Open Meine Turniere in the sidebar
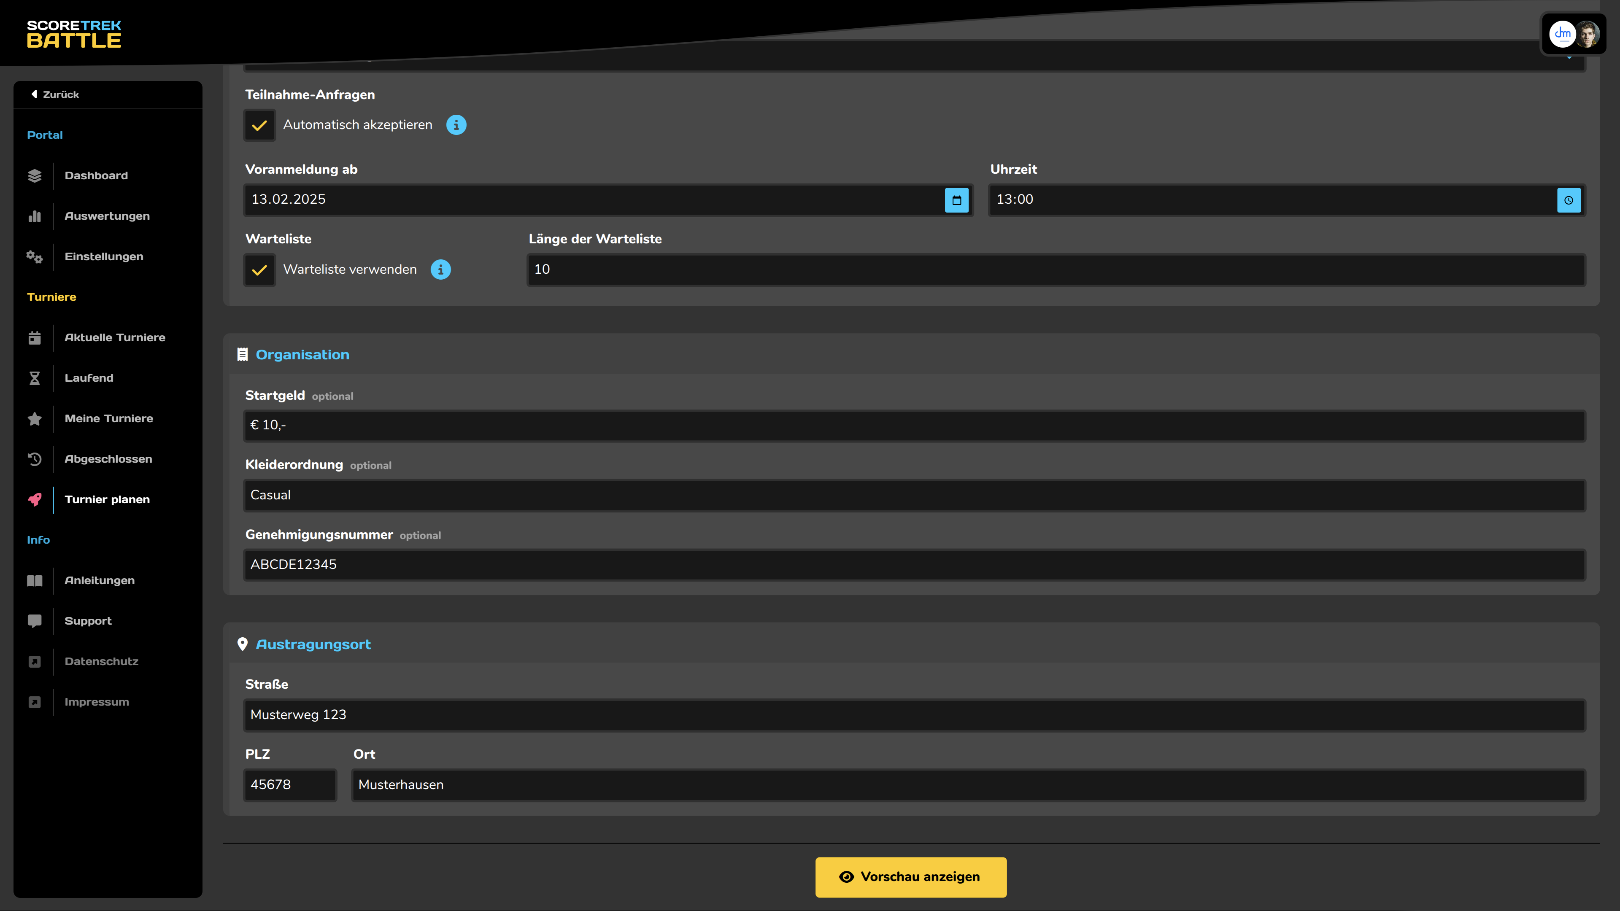The width and height of the screenshot is (1620, 911). pyautogui.click(x=109, y=419)
